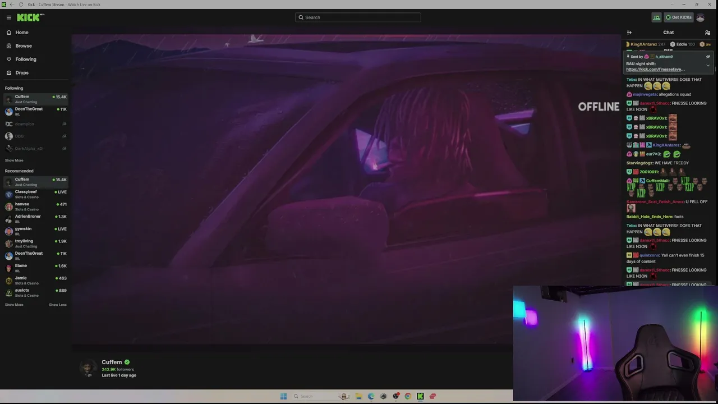Viewport: 718px width, 404px height.
Task: Open the green gift shop icon
Action: (x=656, y=17)
